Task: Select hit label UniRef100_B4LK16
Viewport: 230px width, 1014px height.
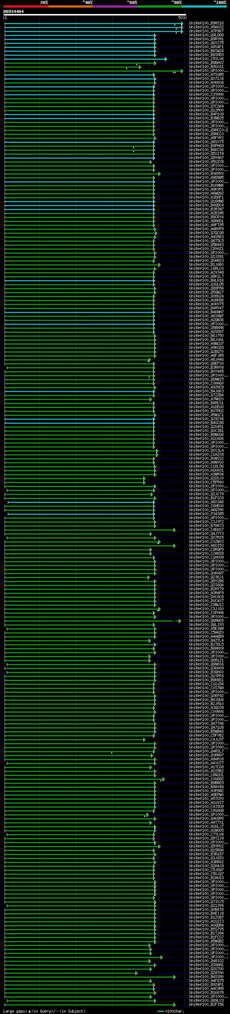Action: click(206, 281)
